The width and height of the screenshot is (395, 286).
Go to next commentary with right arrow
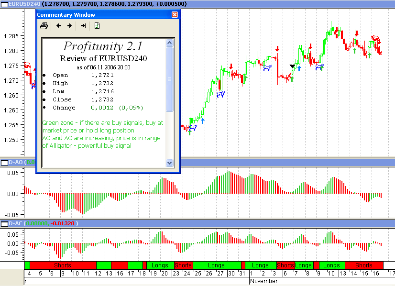click(69, 26)
